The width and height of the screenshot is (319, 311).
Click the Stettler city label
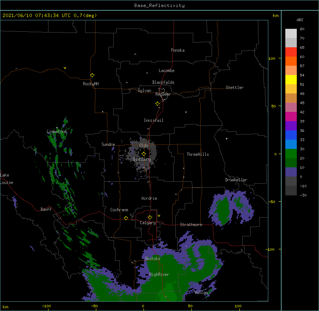(x=235, y=88)
